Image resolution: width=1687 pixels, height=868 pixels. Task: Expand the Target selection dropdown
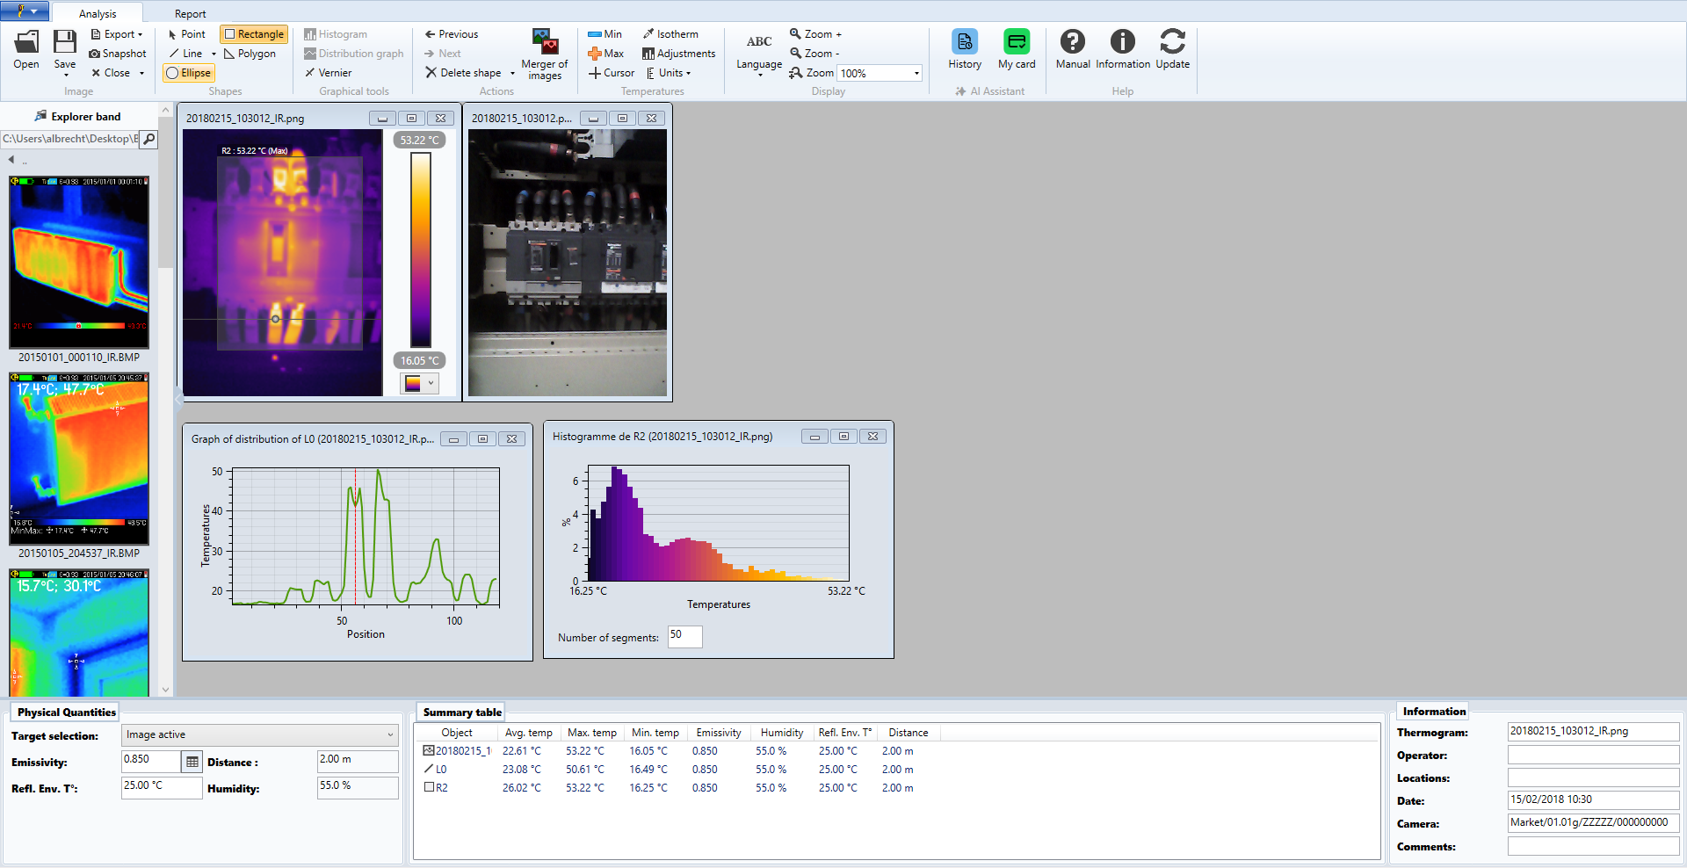pyautogui.click(x=259, y=734)
